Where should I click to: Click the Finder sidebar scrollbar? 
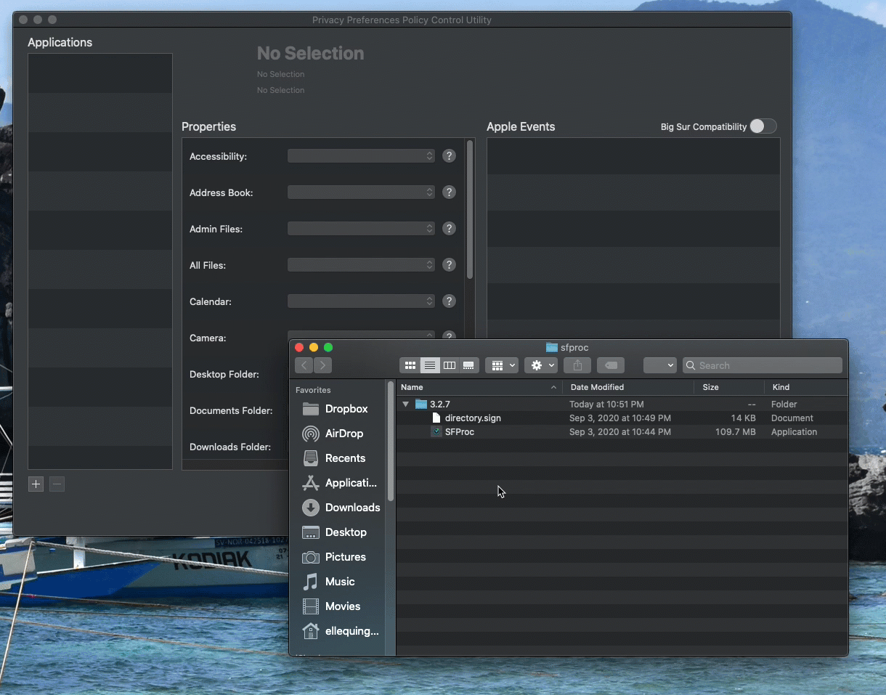391,441
